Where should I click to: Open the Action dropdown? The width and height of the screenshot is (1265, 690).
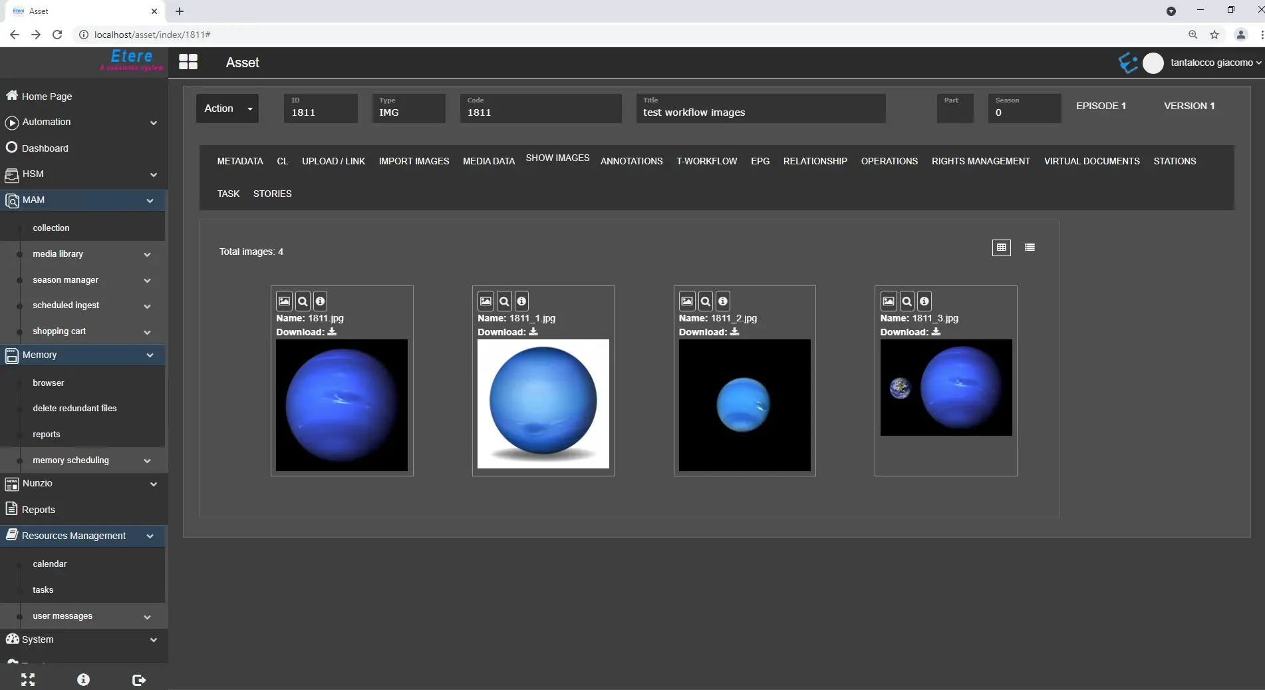click(x=227, y=108)
